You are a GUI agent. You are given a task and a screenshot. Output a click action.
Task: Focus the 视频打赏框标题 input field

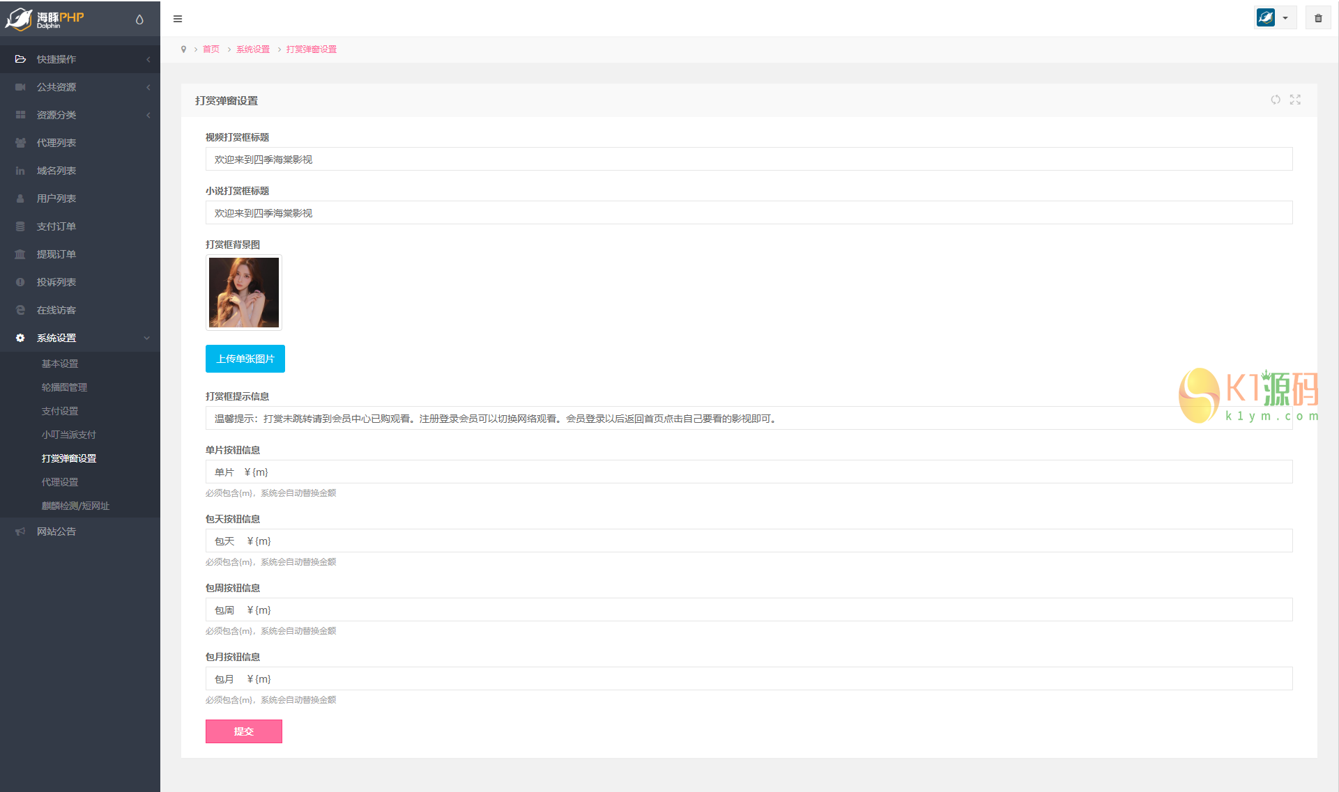[x=749, y=160]
